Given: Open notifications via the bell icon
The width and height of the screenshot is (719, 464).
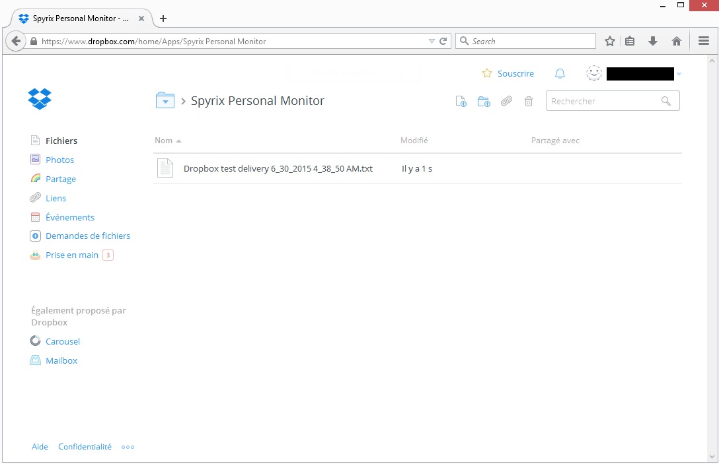Looking at the screenshot, I should [560, 73].
